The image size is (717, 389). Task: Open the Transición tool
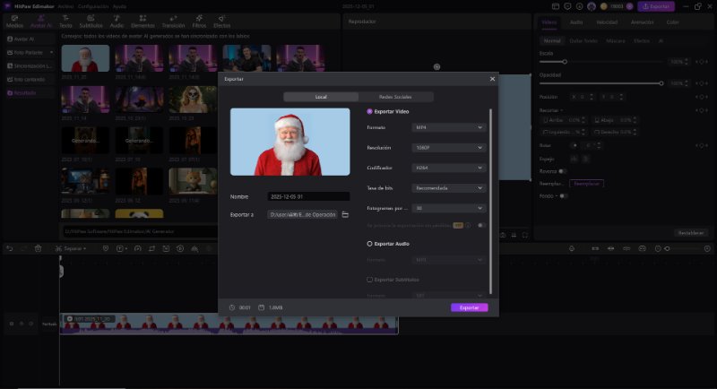point(173,21)
